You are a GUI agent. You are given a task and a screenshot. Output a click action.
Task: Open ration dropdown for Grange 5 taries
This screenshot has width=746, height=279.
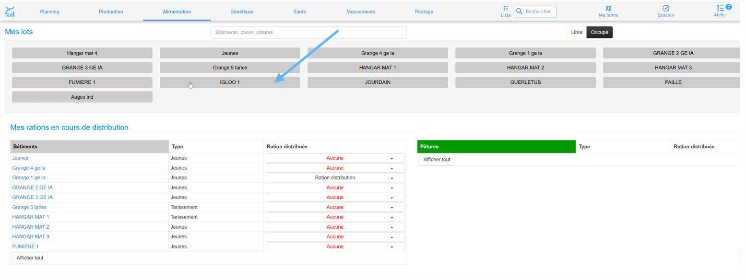pos(335,207)
